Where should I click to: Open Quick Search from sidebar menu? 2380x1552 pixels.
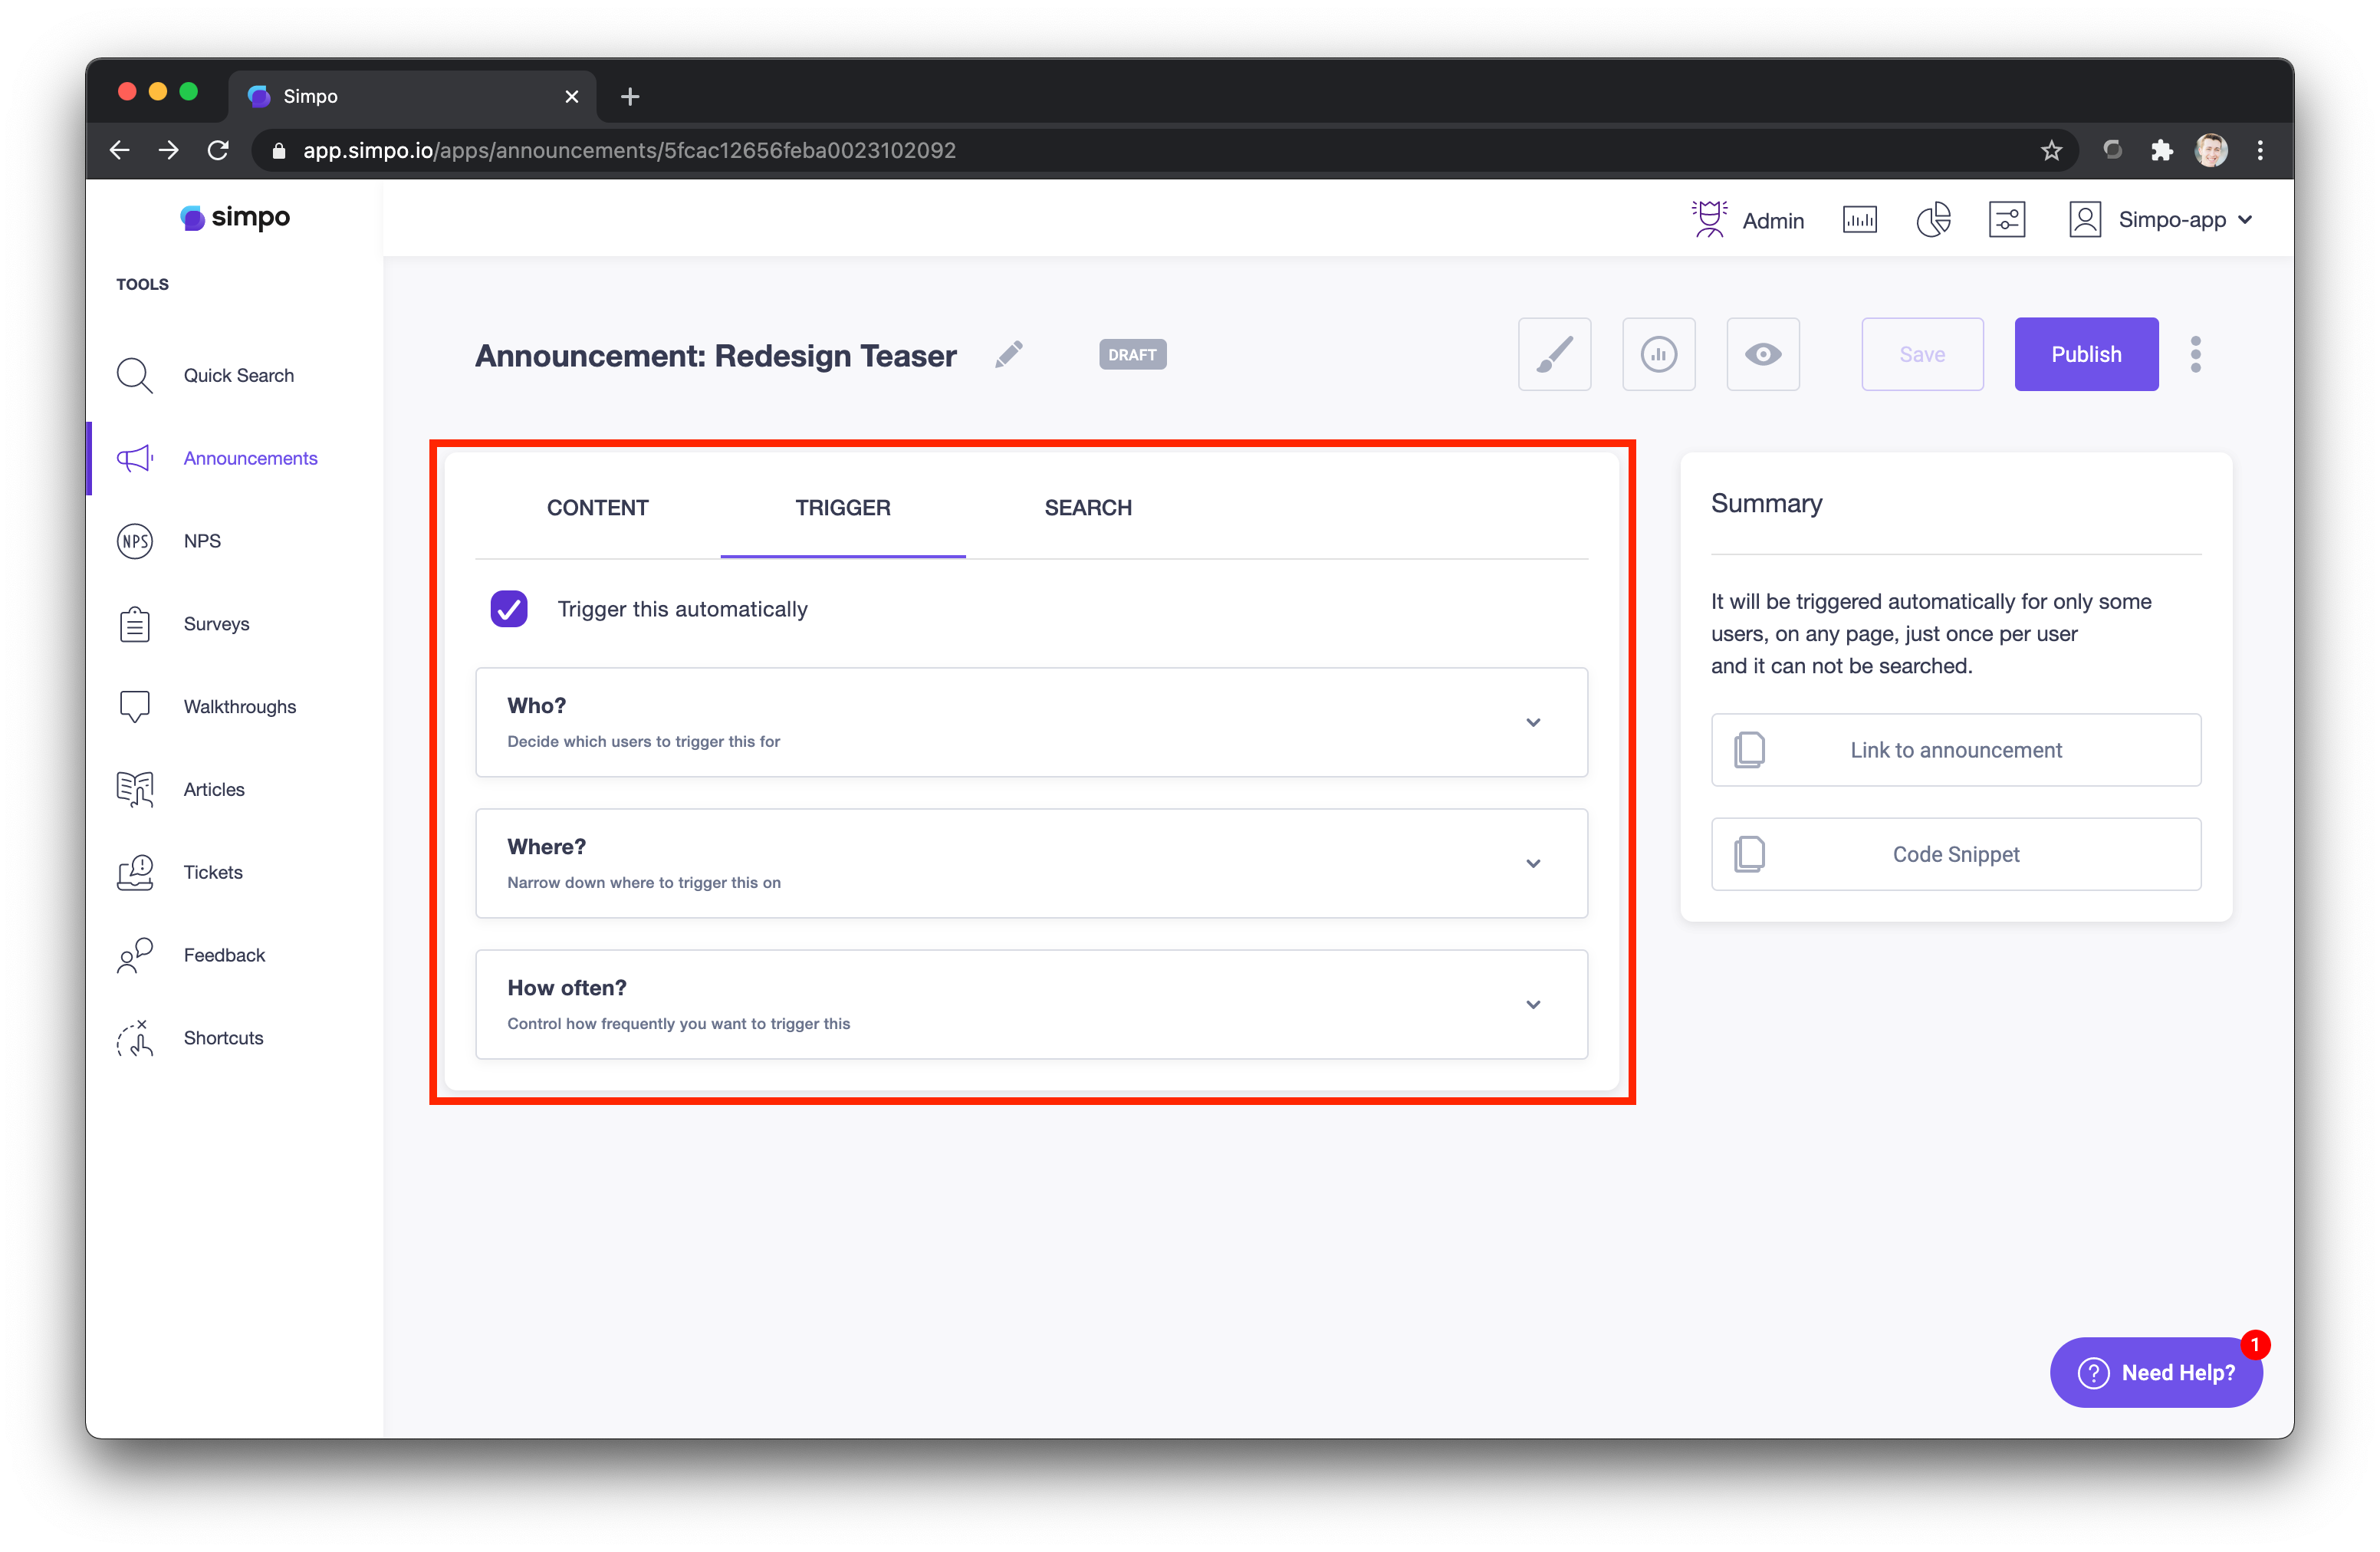[238, 375]
